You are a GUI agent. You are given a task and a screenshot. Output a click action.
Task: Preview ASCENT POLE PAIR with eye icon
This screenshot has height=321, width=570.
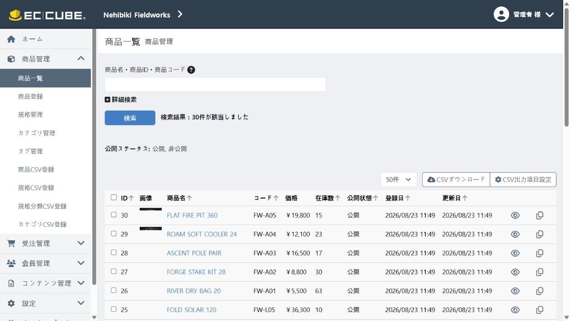coord(515,253)
